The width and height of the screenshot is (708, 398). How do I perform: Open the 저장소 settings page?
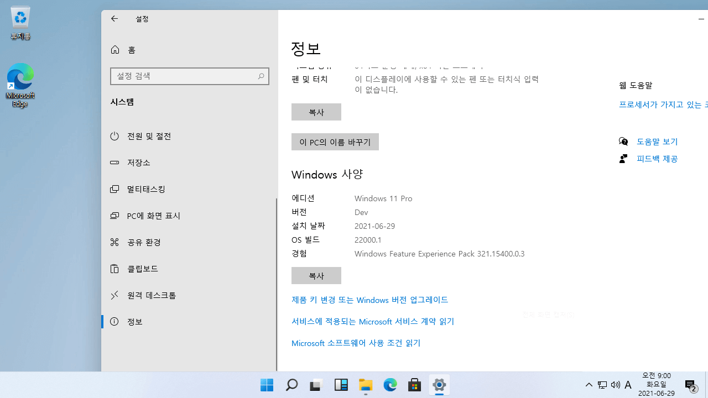[x=189, y=163]
